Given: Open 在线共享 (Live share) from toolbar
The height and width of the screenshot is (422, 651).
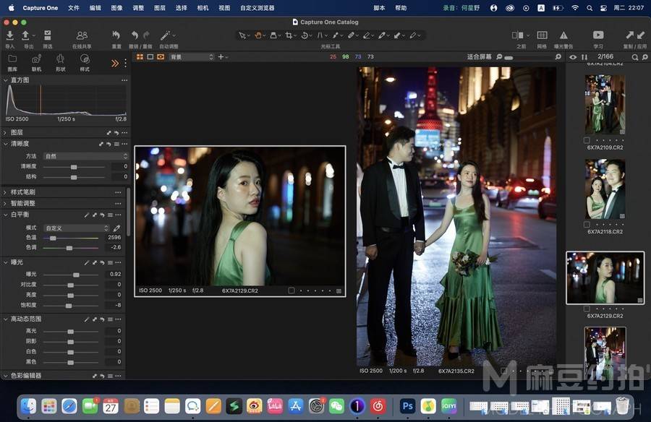Looking at the screenshot, I should point(82,35).
